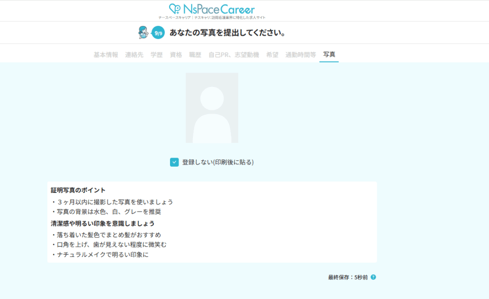489x299 pixels.
Task: Click the NsPace Career heart logo
Action: [x=175, y=9]
